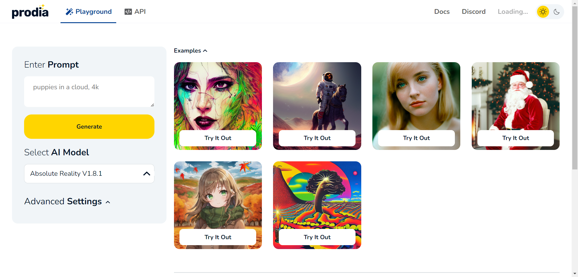Viewport: 578px width, 277px height.
Task: Open the Absolute Reality V1.8.1 model dropdown
Action: click(89, 174)
